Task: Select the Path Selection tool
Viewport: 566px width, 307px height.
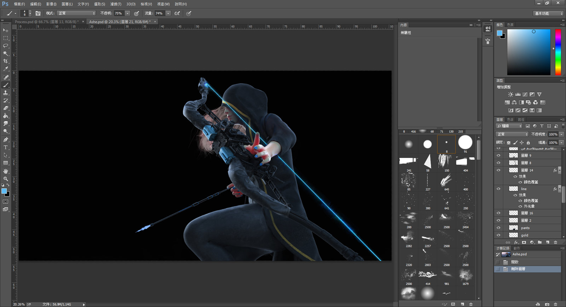Action: click(6, 155)
